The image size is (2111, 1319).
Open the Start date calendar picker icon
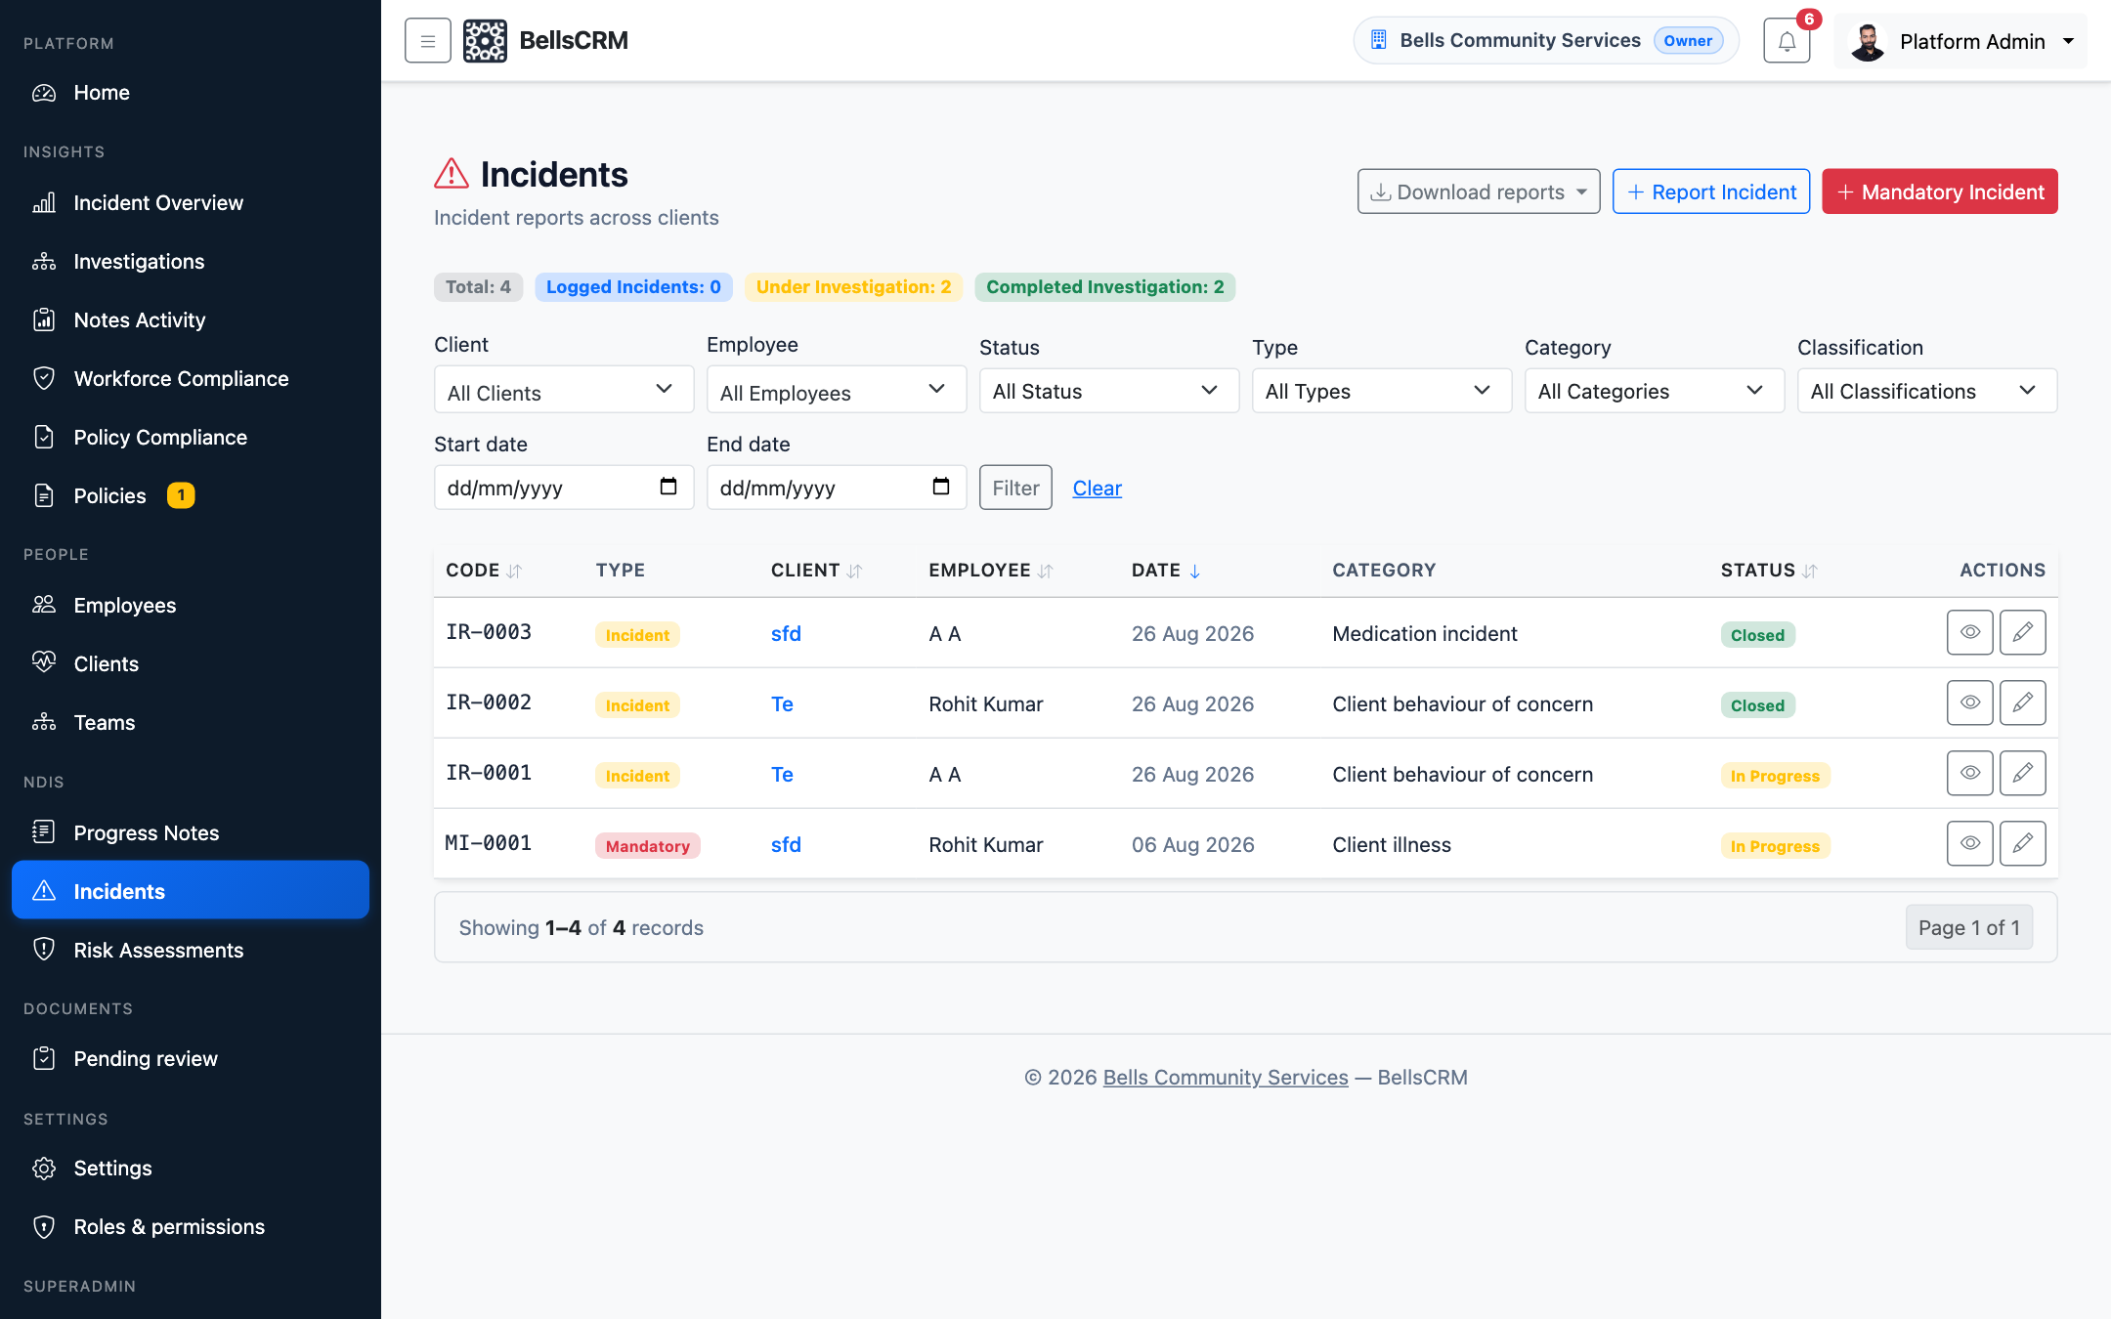click(x=668, y=487)
